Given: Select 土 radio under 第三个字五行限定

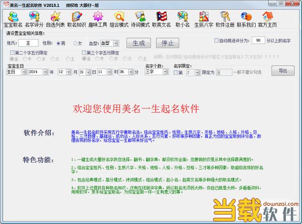Looking at the screenshot, I should point(140,59).
